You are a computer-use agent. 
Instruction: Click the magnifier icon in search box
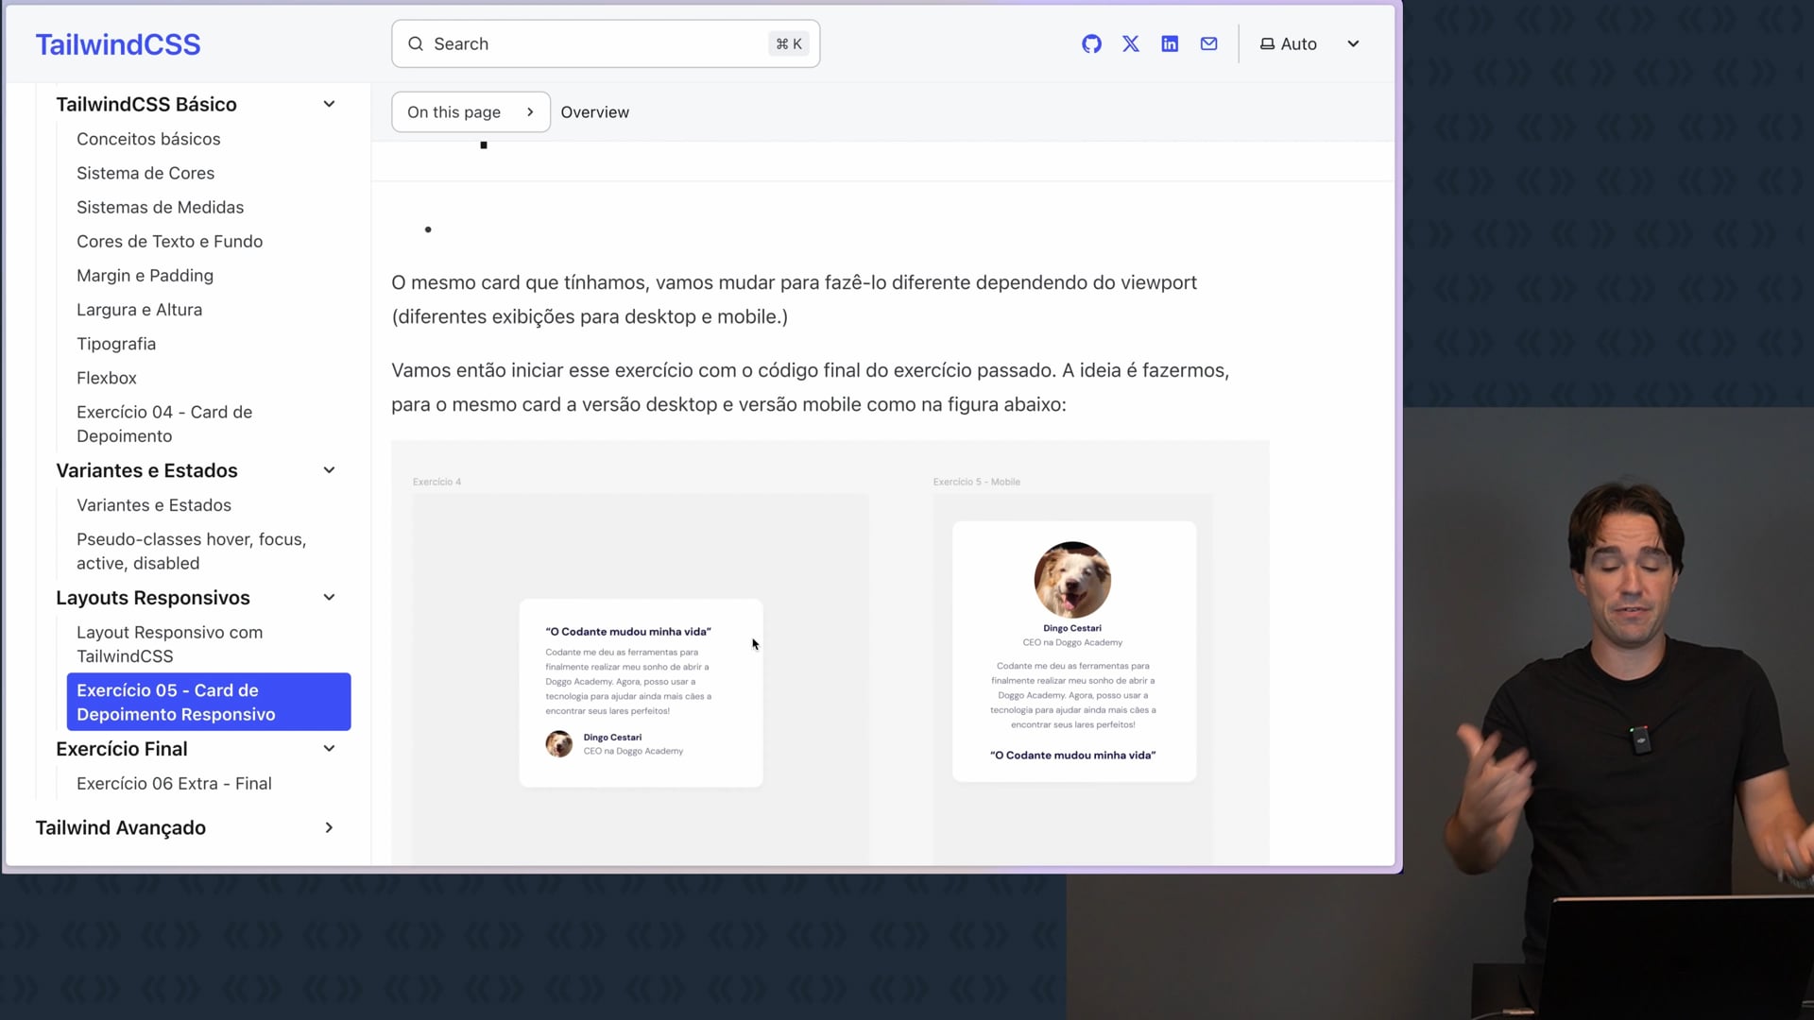click(416, 44)
